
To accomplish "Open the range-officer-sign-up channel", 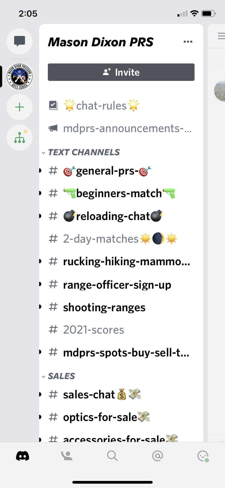I will coord(121,285).
